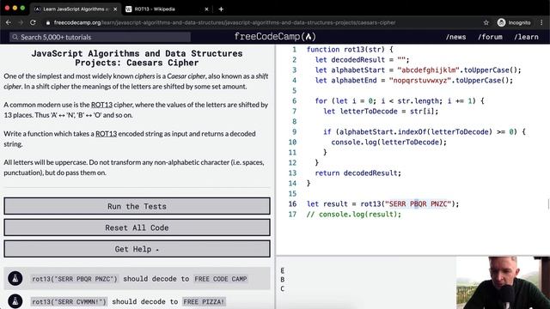Click letterToDecode assignment on line 7
550x309 pixels.
(381, 111)
